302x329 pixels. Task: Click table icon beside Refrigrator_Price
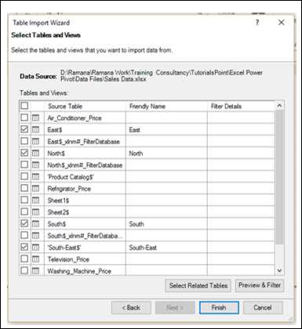click(35, 189)
